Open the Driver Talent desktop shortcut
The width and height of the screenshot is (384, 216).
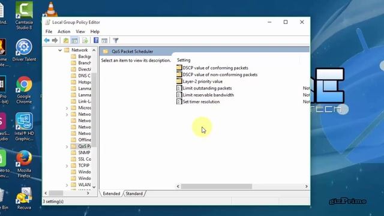[x=24, y=50]
